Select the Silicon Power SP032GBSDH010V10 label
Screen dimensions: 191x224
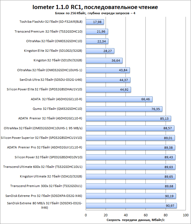[x=49, y=157]
